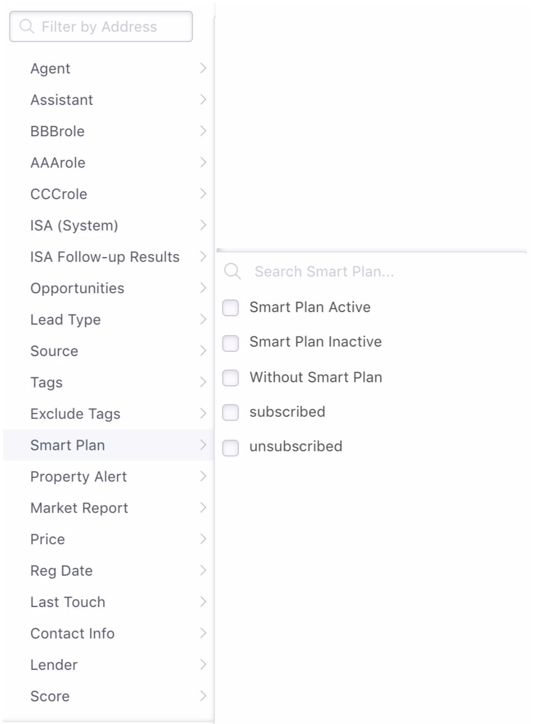The image size is (539, 724).
Task: Enable the unsubscribed checkbox
Action: coord(230,448)
